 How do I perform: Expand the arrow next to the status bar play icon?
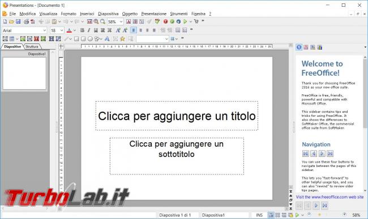(x=302, y=215)
